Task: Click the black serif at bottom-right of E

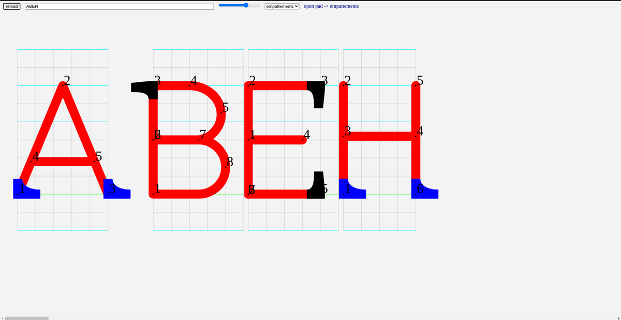Action: (x=316, y=185)
